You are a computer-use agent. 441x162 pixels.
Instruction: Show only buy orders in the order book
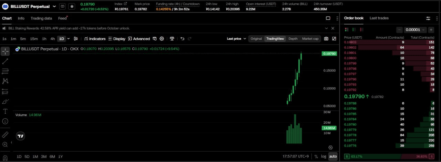(x=353, y=30)
